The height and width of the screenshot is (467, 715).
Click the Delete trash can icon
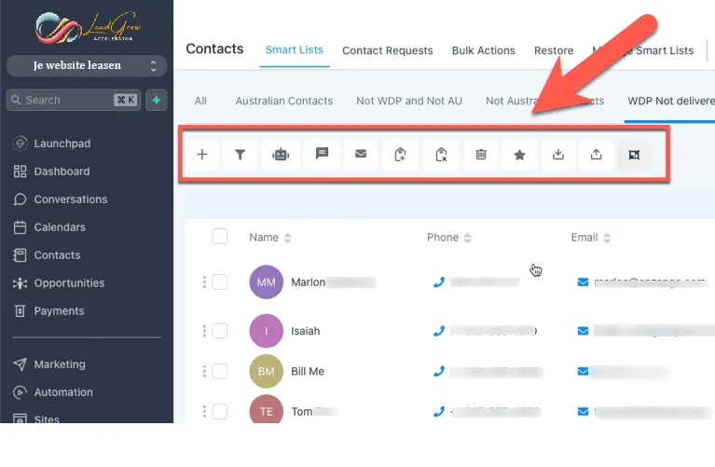tap(481, 155)
